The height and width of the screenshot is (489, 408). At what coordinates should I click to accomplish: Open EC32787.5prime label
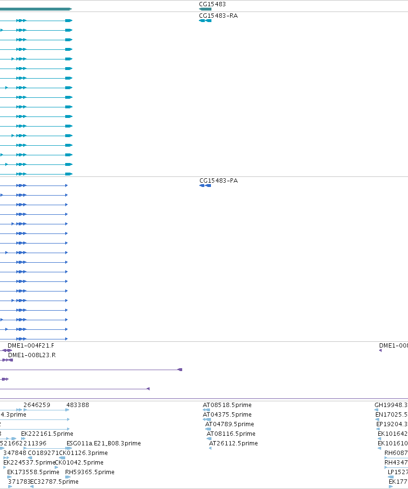point(54,481)
